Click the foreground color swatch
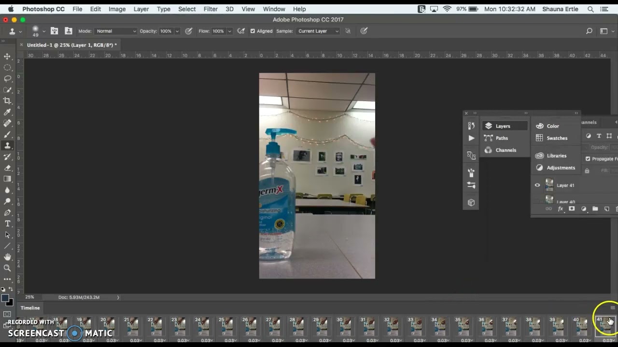This screenshot has width=618, height=347. pyautogui.click(x=5, y=298)
